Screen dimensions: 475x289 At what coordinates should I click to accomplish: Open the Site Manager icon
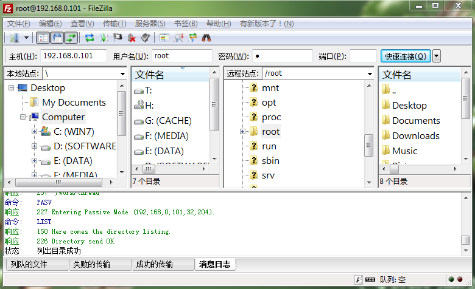tap(12, 38)
